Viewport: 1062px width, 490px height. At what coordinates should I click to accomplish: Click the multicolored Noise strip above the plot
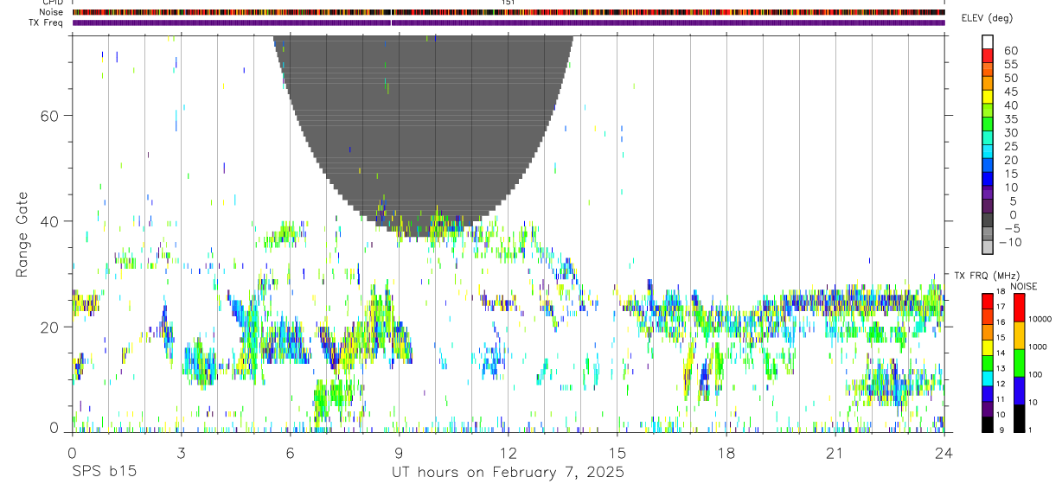pos(509,12)
